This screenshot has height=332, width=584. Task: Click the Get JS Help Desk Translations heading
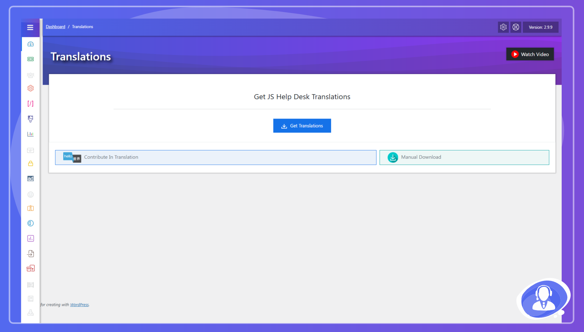[302, 97]
